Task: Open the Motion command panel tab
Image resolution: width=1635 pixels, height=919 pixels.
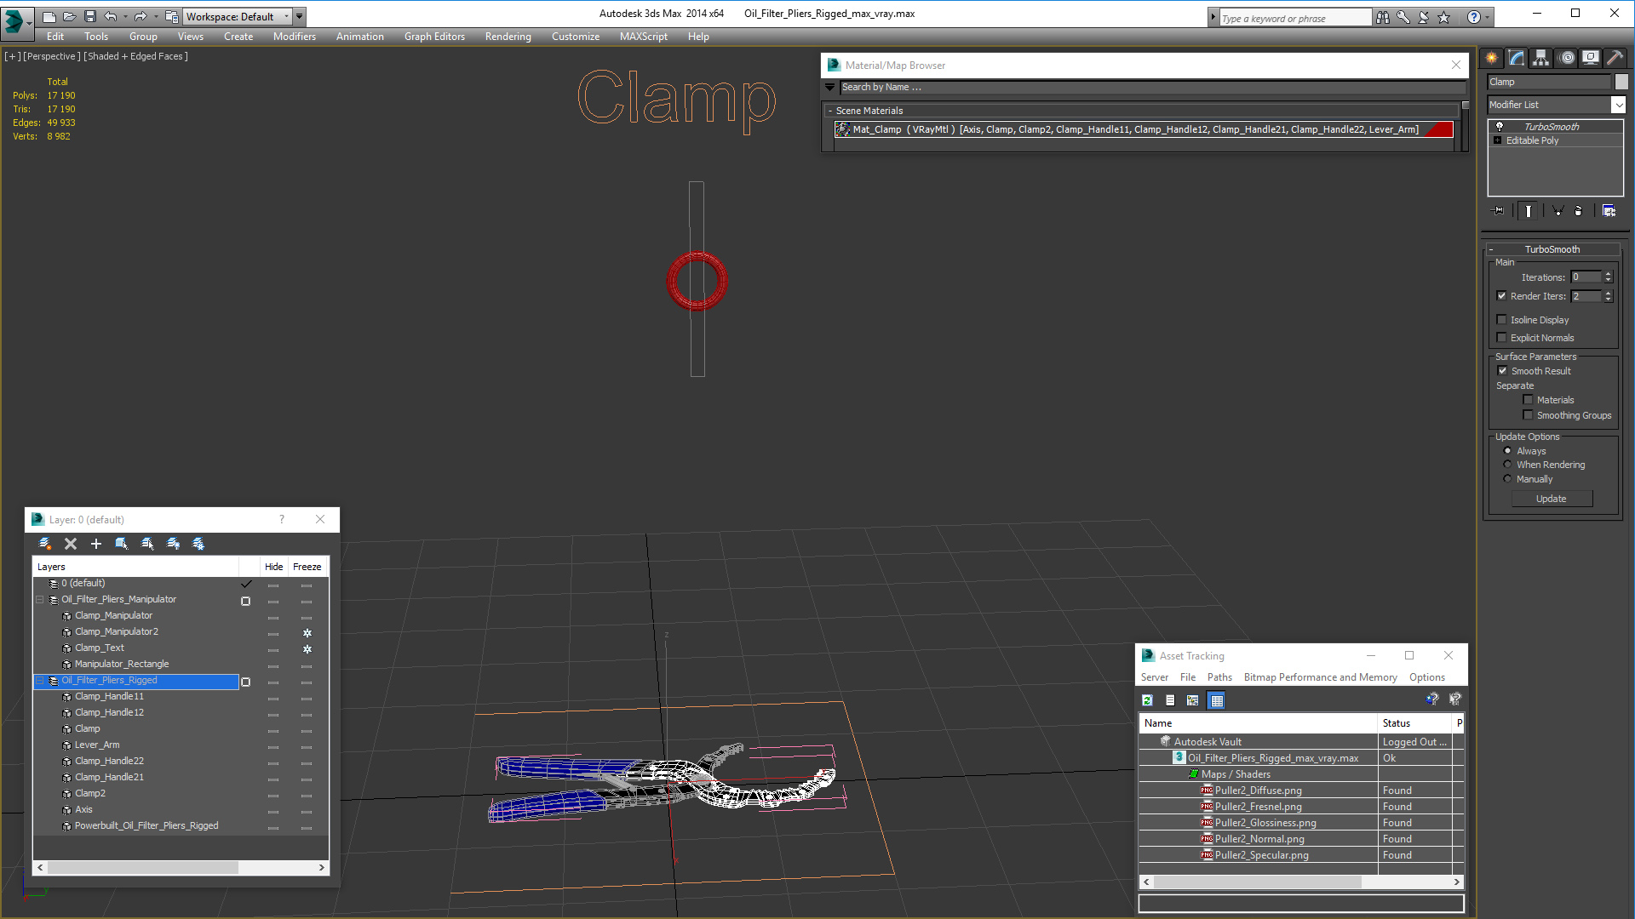Action: [1567, 58]
